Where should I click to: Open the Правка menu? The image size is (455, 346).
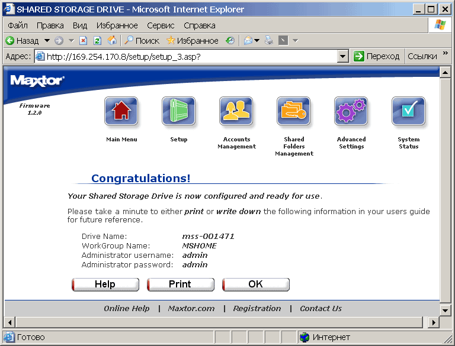[x=50, y=25]
